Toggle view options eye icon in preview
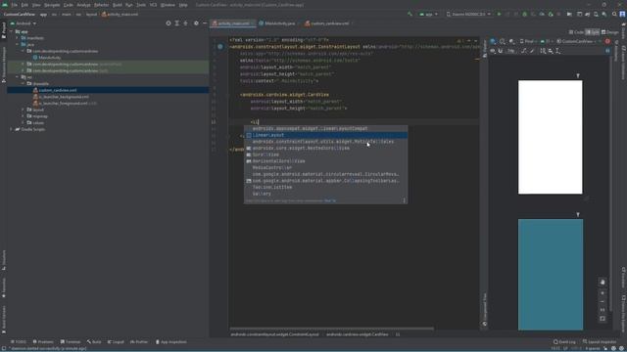Screen dimensions: 627x352 pyautogui.click(x=493, y=51)
